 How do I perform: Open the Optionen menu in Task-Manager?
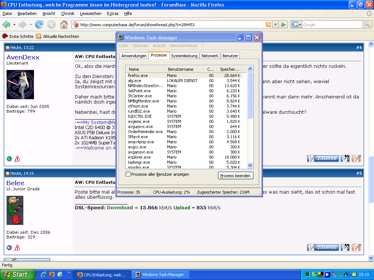140,46
